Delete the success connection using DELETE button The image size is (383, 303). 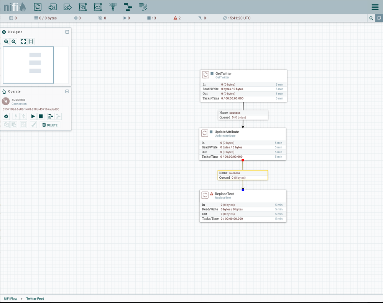click(x=50, y=125)
